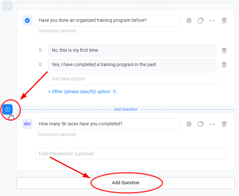
Task: Click width arrows icon on training program question
Action: pos(212,21)
